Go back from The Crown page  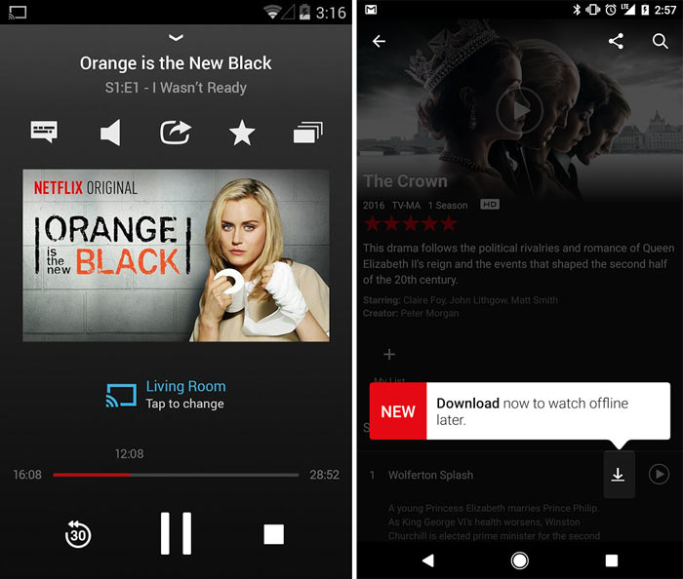[379, 41]
